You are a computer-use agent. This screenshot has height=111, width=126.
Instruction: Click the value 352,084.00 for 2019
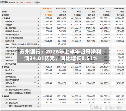coord(119,18)
